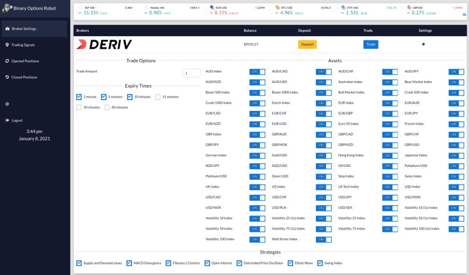Click the Balance column header

pos(250,31)
